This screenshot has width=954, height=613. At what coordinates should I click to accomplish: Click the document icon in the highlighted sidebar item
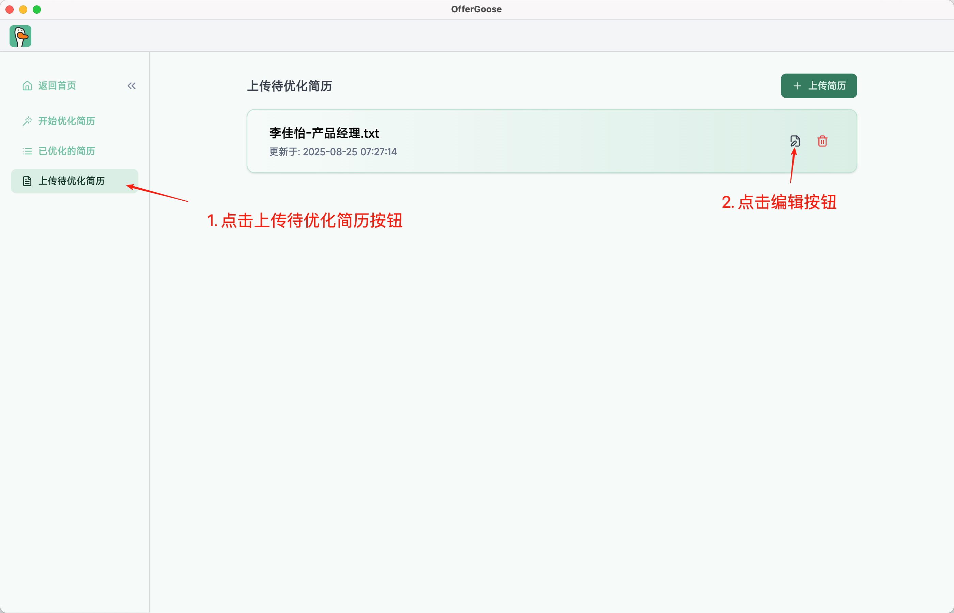click(x=27, y=181)
